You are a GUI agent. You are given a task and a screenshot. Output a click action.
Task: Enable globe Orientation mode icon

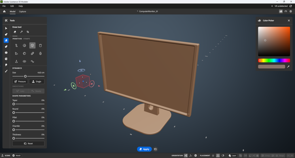click(196, 156)
